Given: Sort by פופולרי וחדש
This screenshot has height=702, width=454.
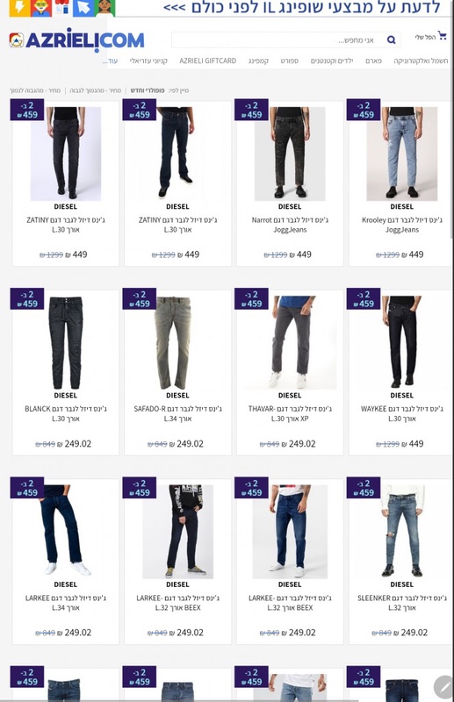Looking at the screenshot, I should pos(148,90).
